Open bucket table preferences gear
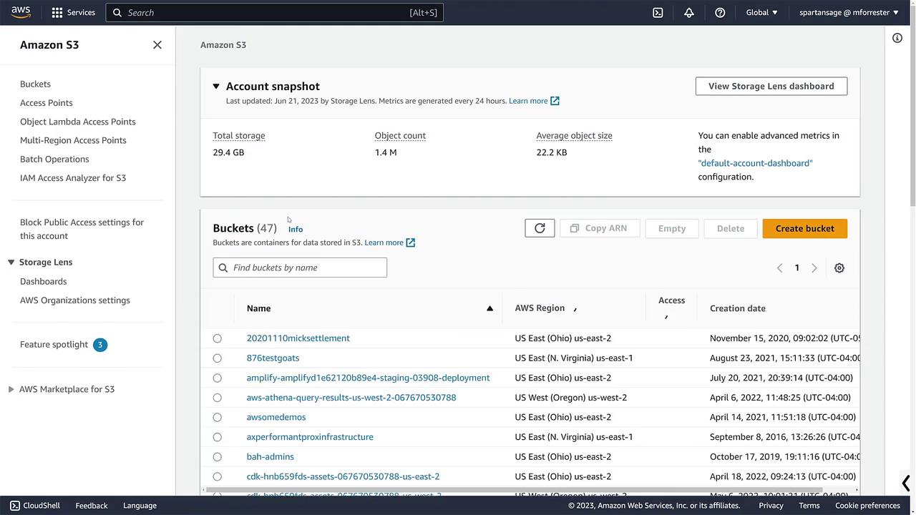Screen dimensions: 916x515 click(839, 268)
